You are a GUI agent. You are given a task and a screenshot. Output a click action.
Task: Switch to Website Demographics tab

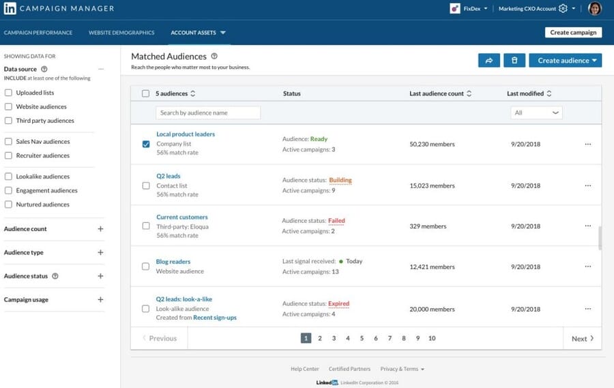(121, 33)
